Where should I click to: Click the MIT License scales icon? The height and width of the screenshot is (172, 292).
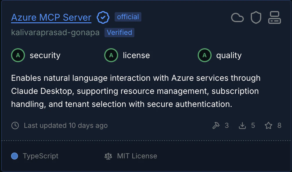pyautogui.click(x=108, y=156)
